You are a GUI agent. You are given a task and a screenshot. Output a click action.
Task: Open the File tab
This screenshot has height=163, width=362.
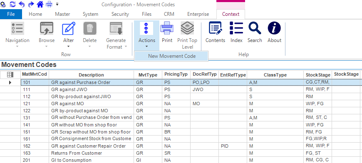[11, 14]
